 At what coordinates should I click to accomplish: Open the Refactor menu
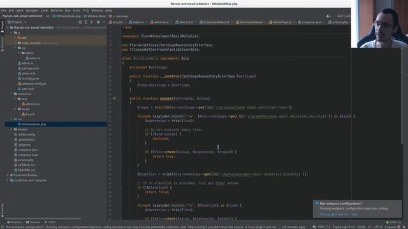click(56, 11)
